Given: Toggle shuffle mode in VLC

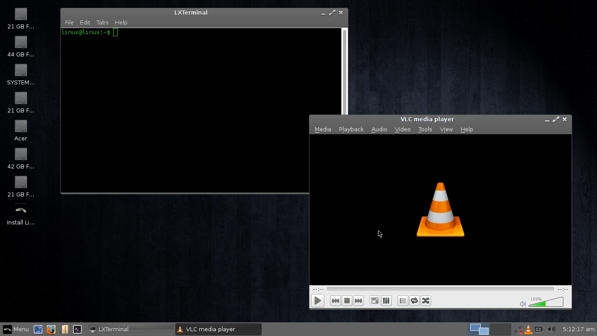Looking at the screenshot, I should (x=426, y=301).
